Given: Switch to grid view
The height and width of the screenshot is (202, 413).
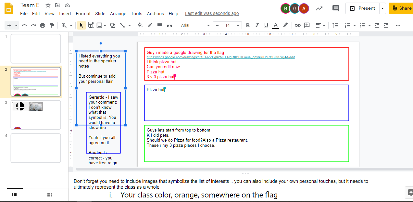Looking at the screenshot, I should [50, 195].
